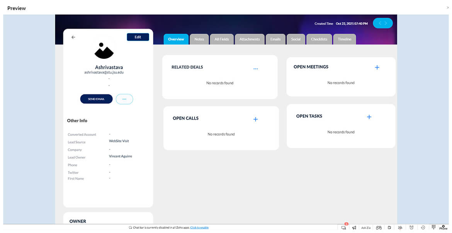Switch to the Notes tab
Viewport: 452px width, 233px height.
pyautogui.click(x=199, y=39)
